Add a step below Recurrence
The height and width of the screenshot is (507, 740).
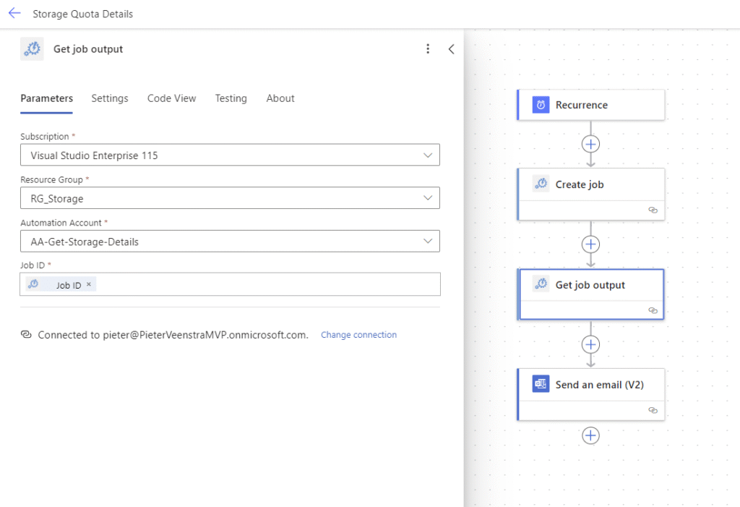pyautogui.click(x=591, y=144)
